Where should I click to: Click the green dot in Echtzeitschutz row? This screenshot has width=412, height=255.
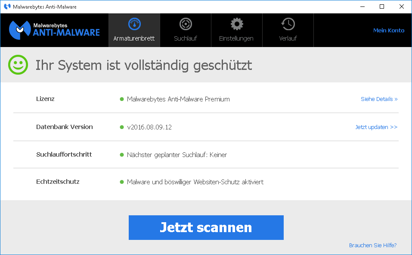click(x=122, y=182)
